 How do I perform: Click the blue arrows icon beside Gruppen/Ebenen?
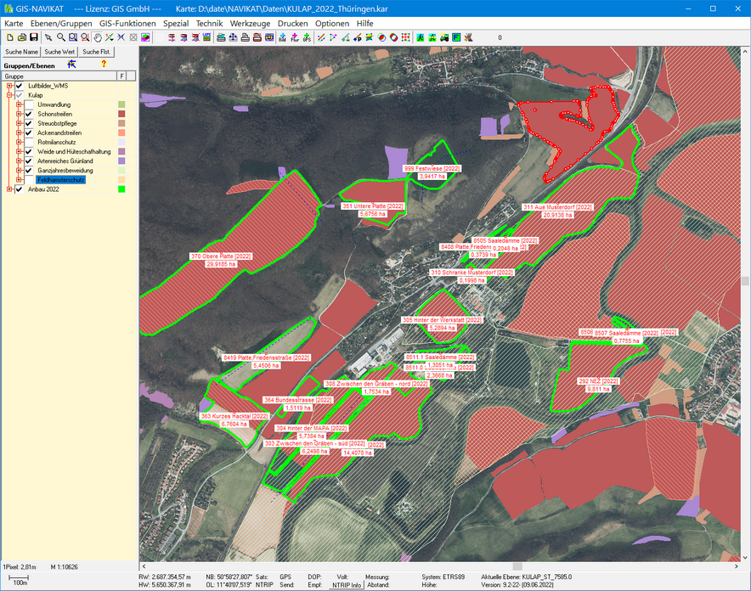click(x=71, y=64)
